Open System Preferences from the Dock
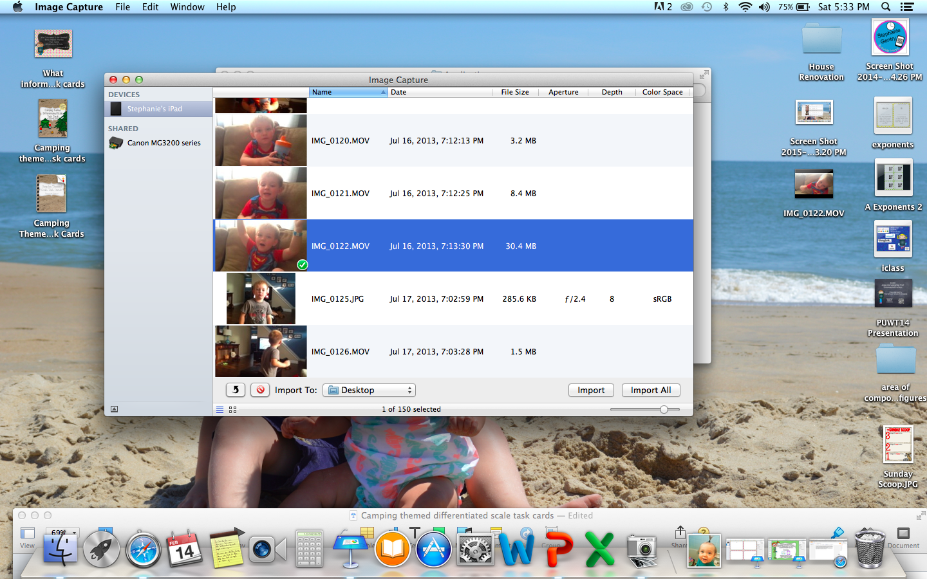This screenshot has height=579, width=927. click(475, 549)
